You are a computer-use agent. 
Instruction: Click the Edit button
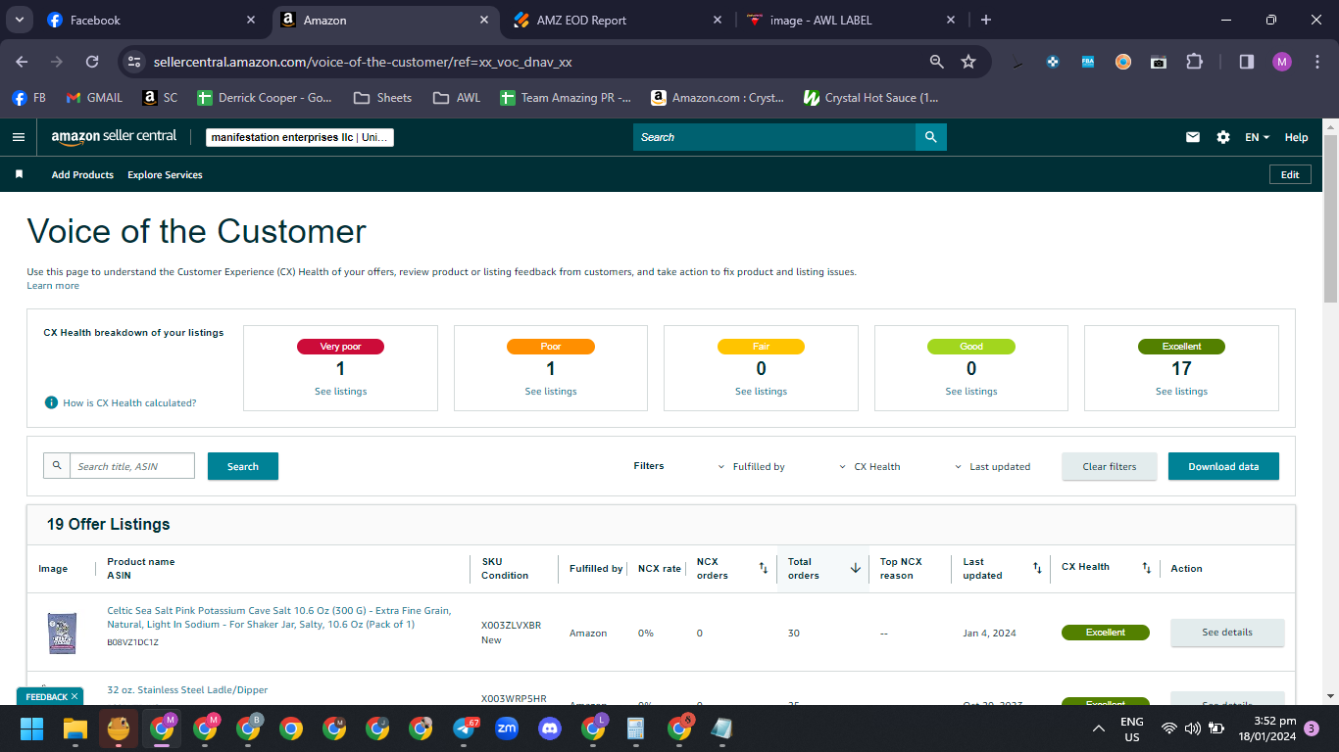click(x=1290, y=174)
